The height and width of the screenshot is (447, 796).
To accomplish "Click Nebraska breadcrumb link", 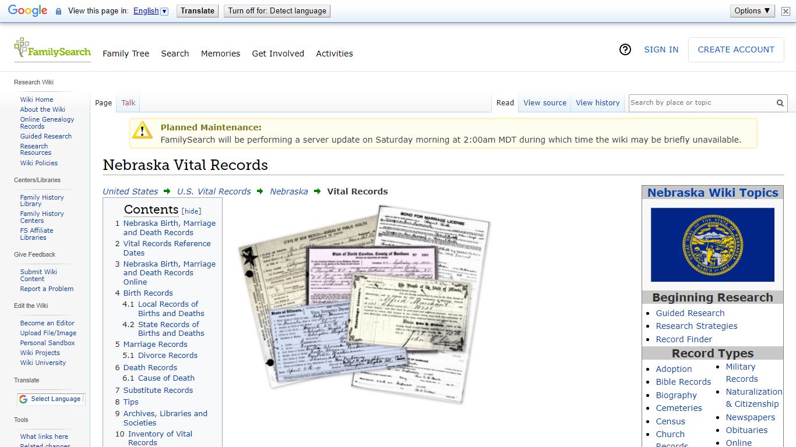I will point(288,191).
